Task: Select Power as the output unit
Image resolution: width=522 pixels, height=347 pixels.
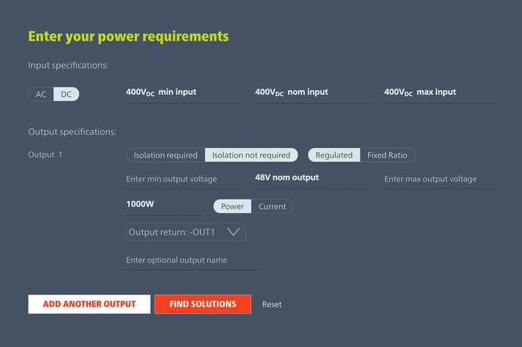Action: point(232,206)
